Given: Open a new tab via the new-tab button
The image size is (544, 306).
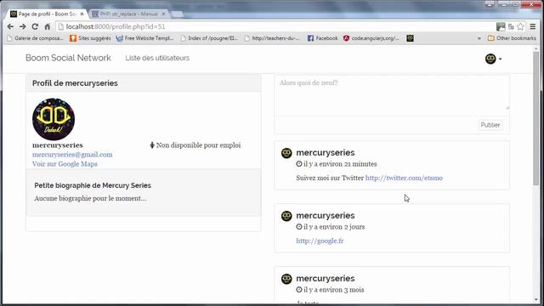Looking at the screenshot, I should (x=177, y=14).
